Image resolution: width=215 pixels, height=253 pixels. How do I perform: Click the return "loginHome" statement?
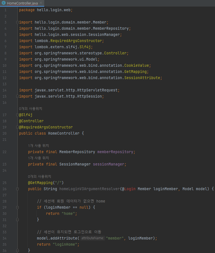coord(58,245)
